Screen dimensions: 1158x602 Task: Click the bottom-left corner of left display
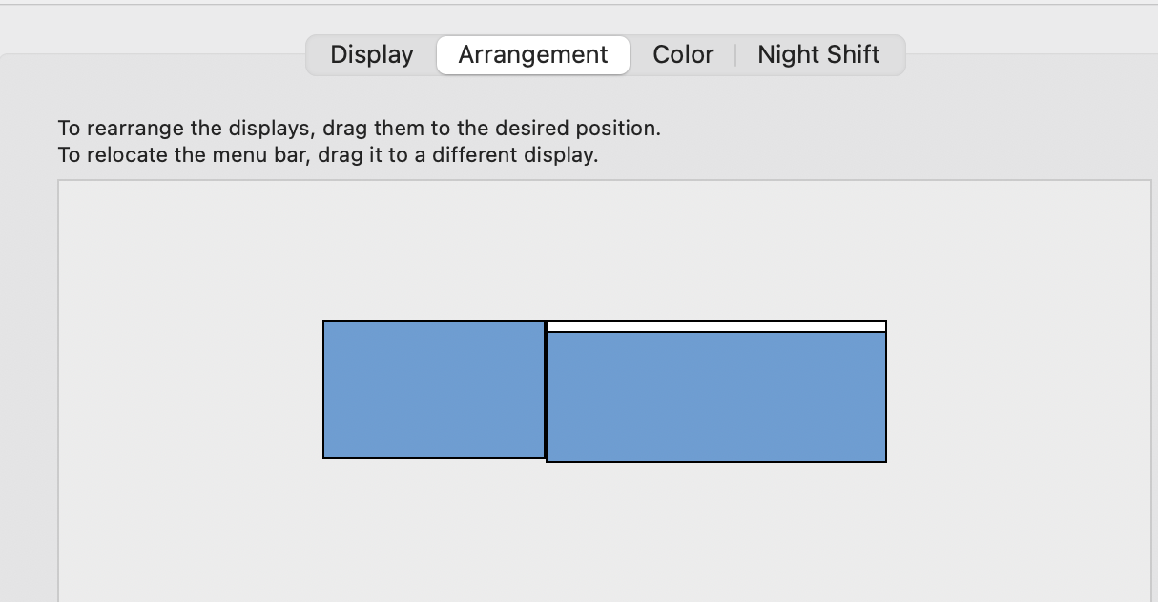coord(325,456)
